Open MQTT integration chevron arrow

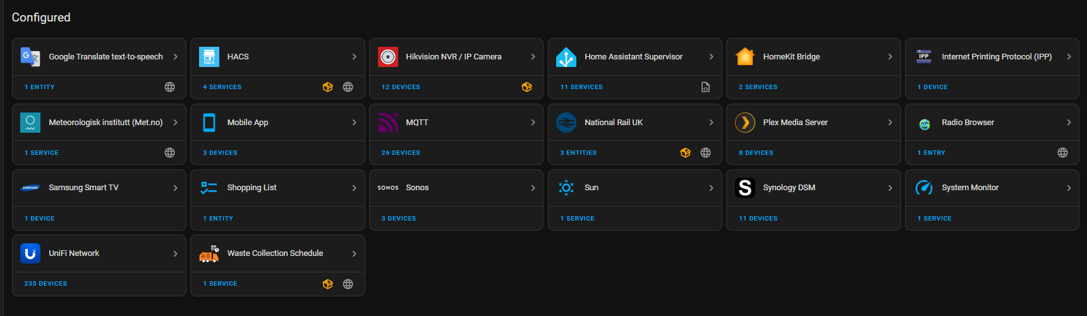[x=533, y=123]
